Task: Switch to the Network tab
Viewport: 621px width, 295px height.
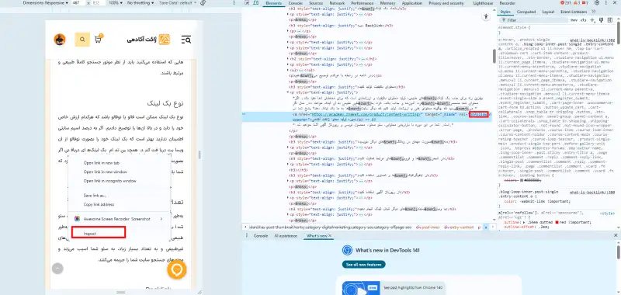Action: [x=337, y=3]
